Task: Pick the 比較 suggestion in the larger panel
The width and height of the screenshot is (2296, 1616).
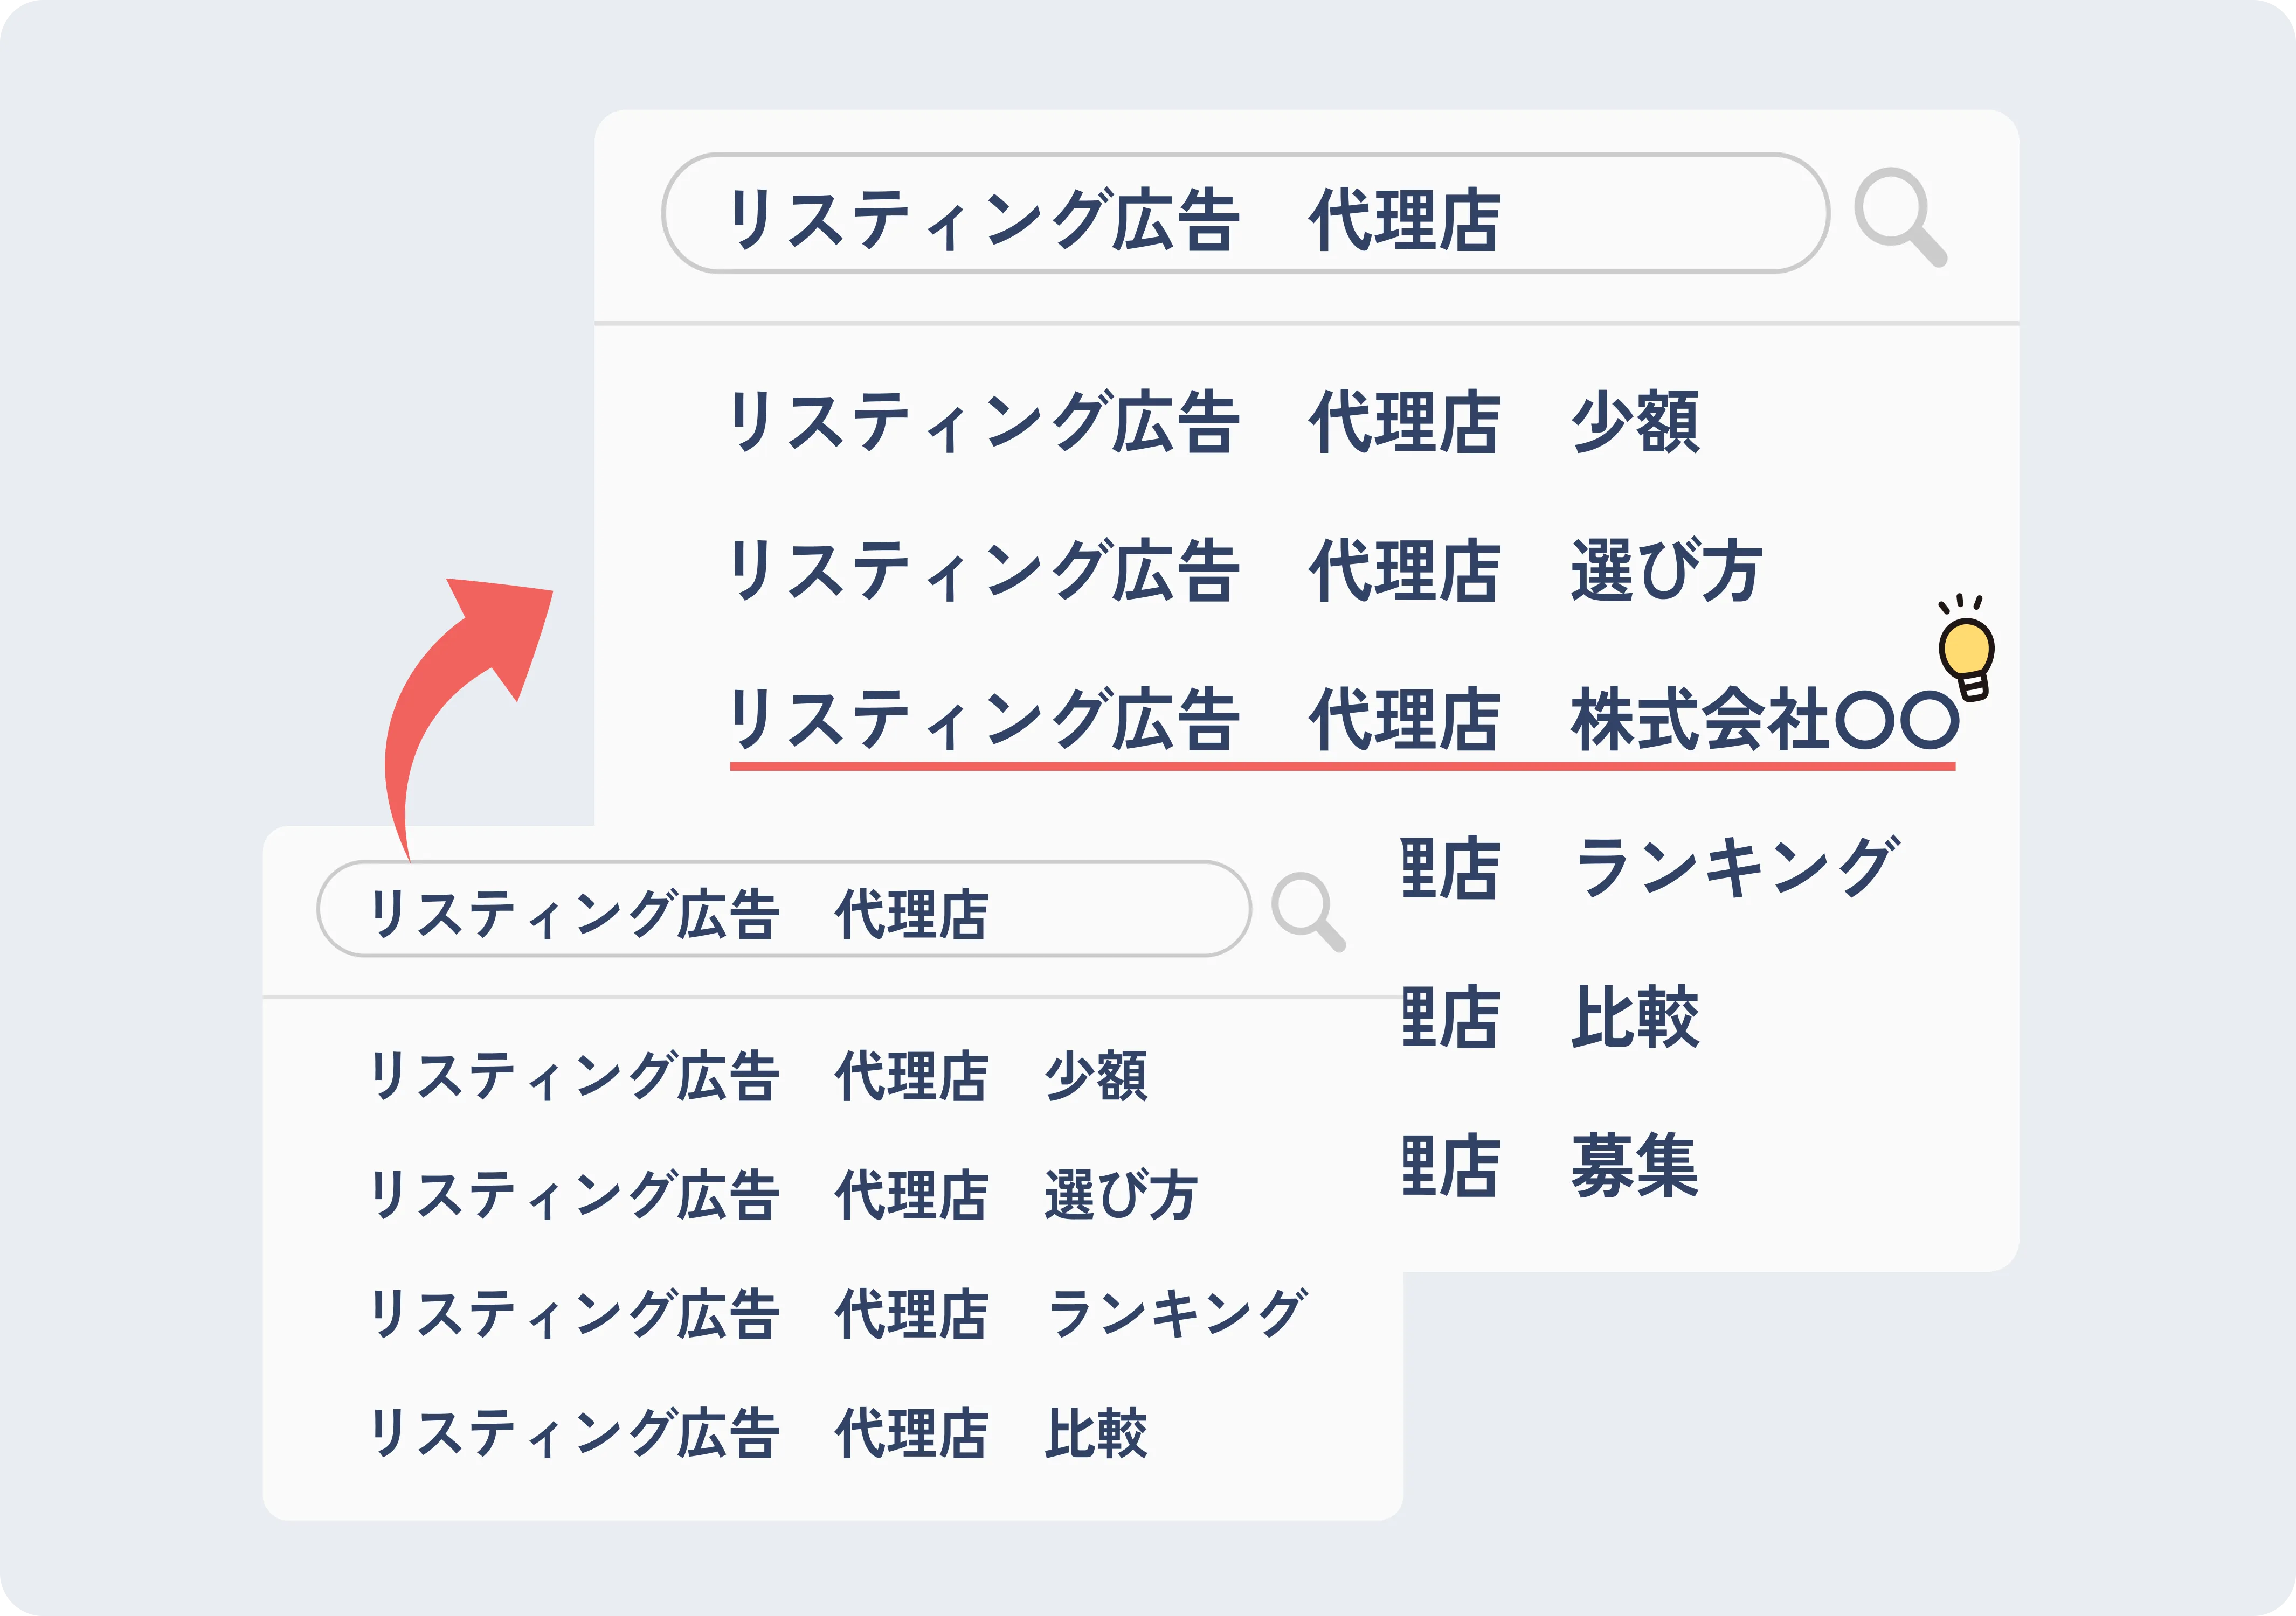Action: pyautogui.click(x=1550, y=1016)
